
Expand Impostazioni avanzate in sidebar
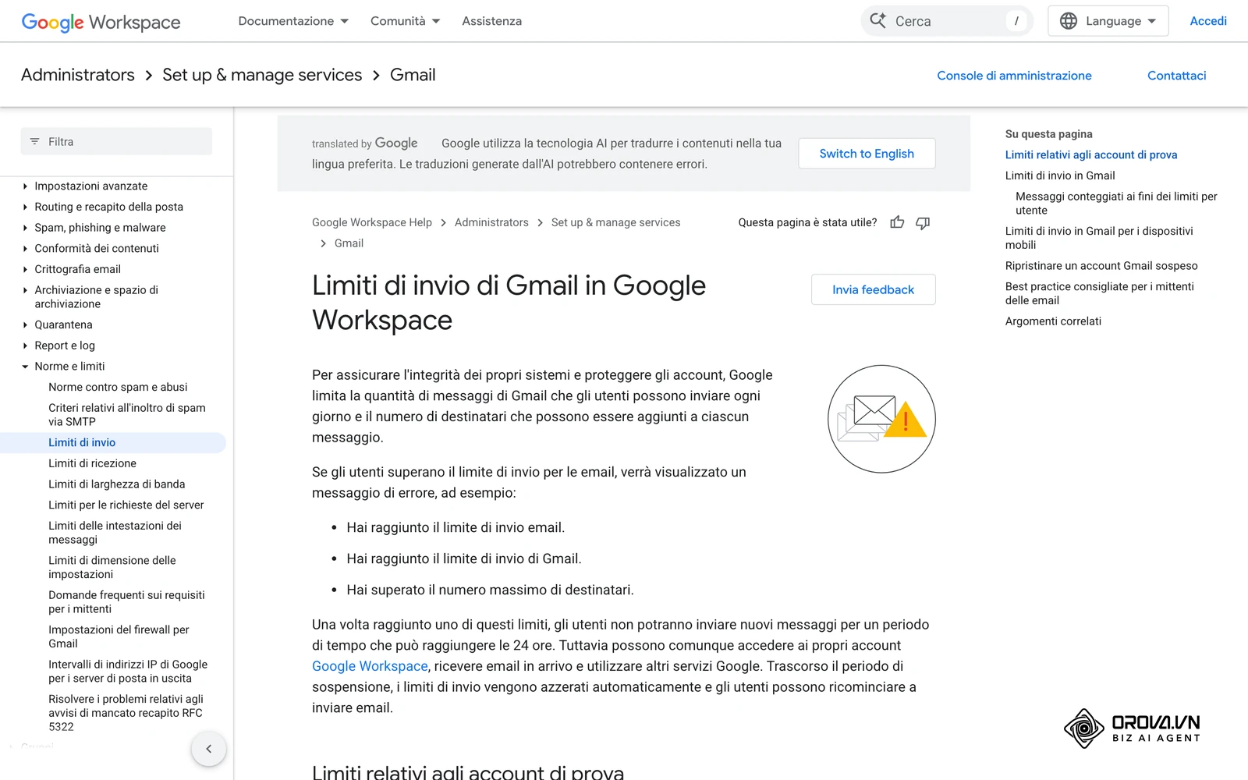tap(25, 186)
